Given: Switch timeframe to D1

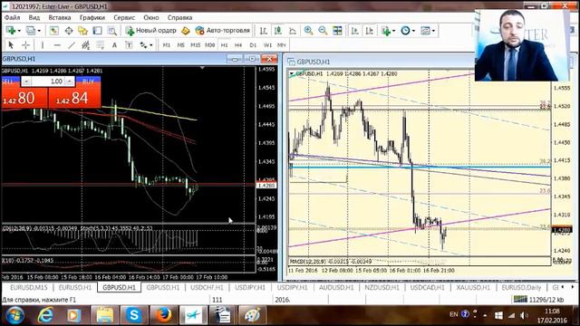Looking at the screenshot, I should 253,45.
